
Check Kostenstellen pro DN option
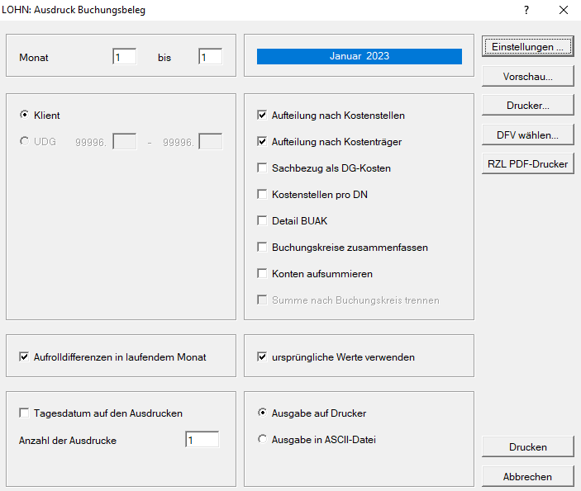click(263, 195)
